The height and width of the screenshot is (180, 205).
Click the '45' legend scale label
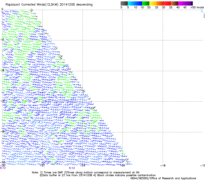pos(185,7)
